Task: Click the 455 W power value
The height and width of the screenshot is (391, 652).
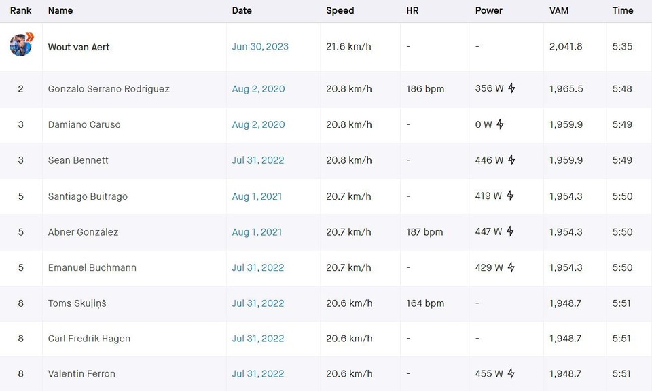Action: click(x=489, y=373)
